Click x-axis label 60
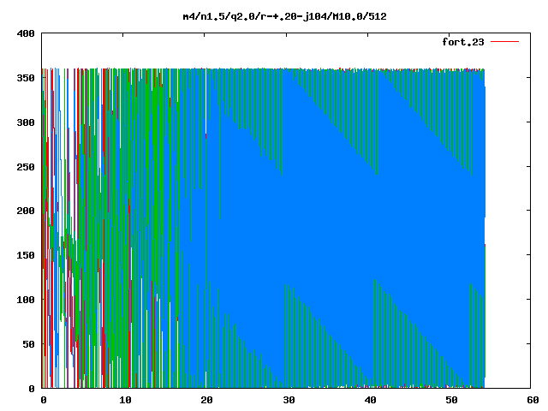 533,400
